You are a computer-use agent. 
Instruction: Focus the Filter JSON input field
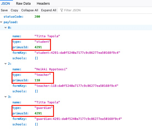pos(106,10)
